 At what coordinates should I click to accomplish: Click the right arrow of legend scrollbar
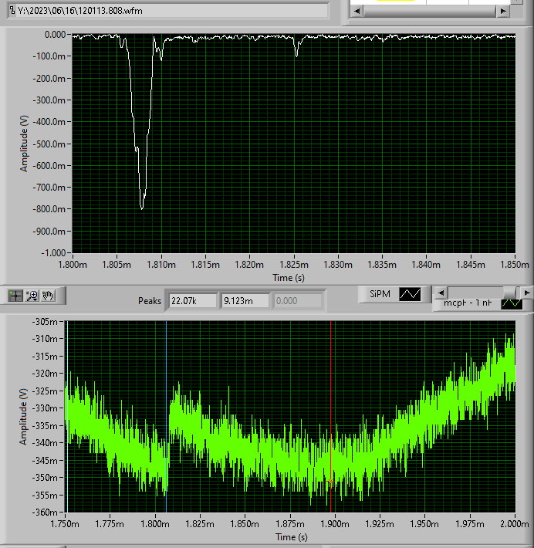click(526, 293)
